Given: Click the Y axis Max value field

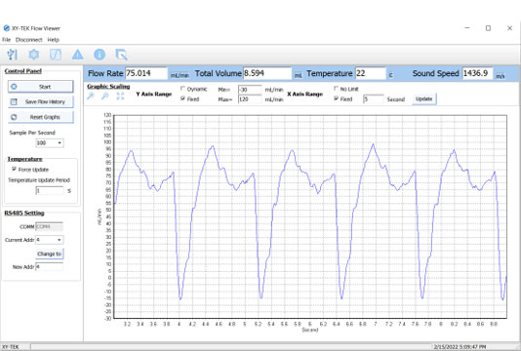Looking at the screenshot, I should [x=250, y=99].
